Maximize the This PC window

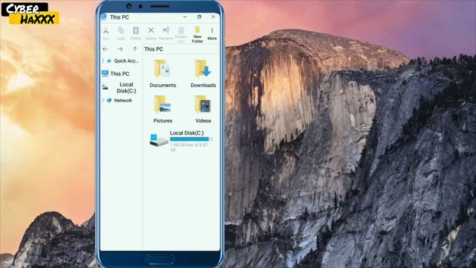point(199,16)
